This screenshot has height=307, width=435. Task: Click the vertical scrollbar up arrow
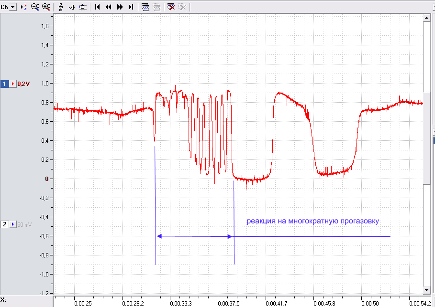pyautogui.click(x=427, y=18)
